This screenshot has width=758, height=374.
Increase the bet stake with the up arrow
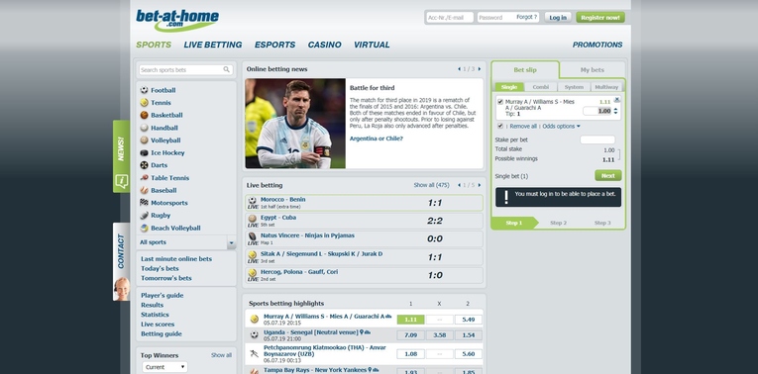615,109
